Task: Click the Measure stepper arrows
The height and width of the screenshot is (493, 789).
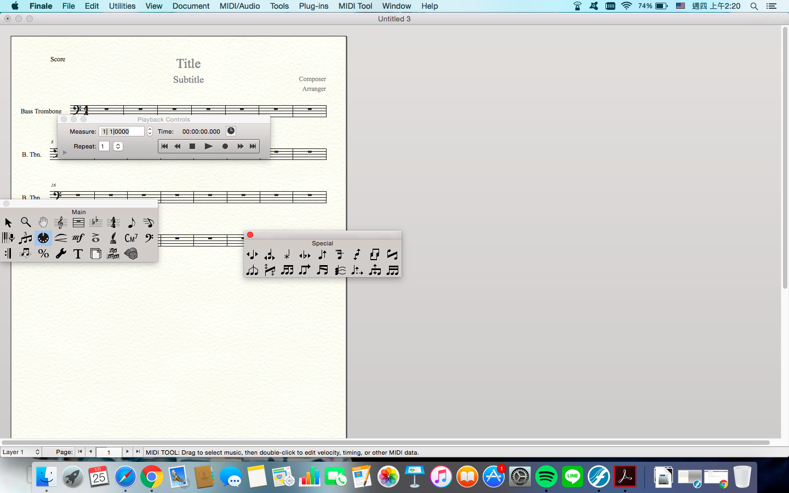Action: (149, 131)
